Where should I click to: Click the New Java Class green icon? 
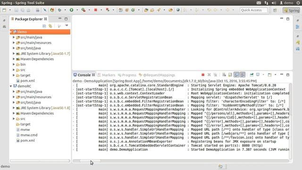[133, 10]
